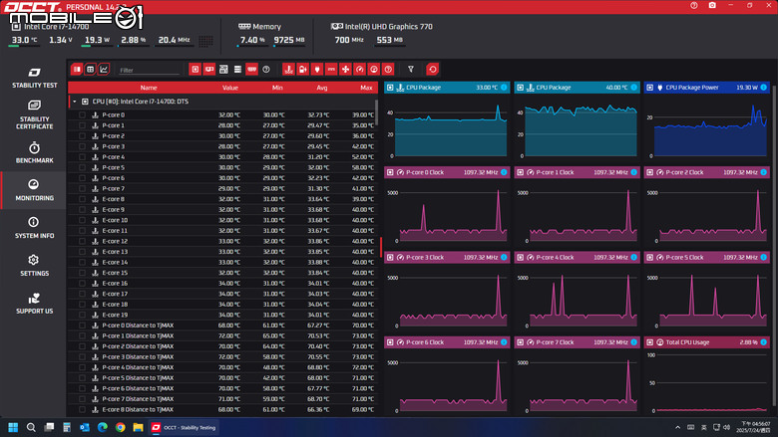Switch to table-only view icon
Screen dimensions: 778x437
[x=91, y=70]
